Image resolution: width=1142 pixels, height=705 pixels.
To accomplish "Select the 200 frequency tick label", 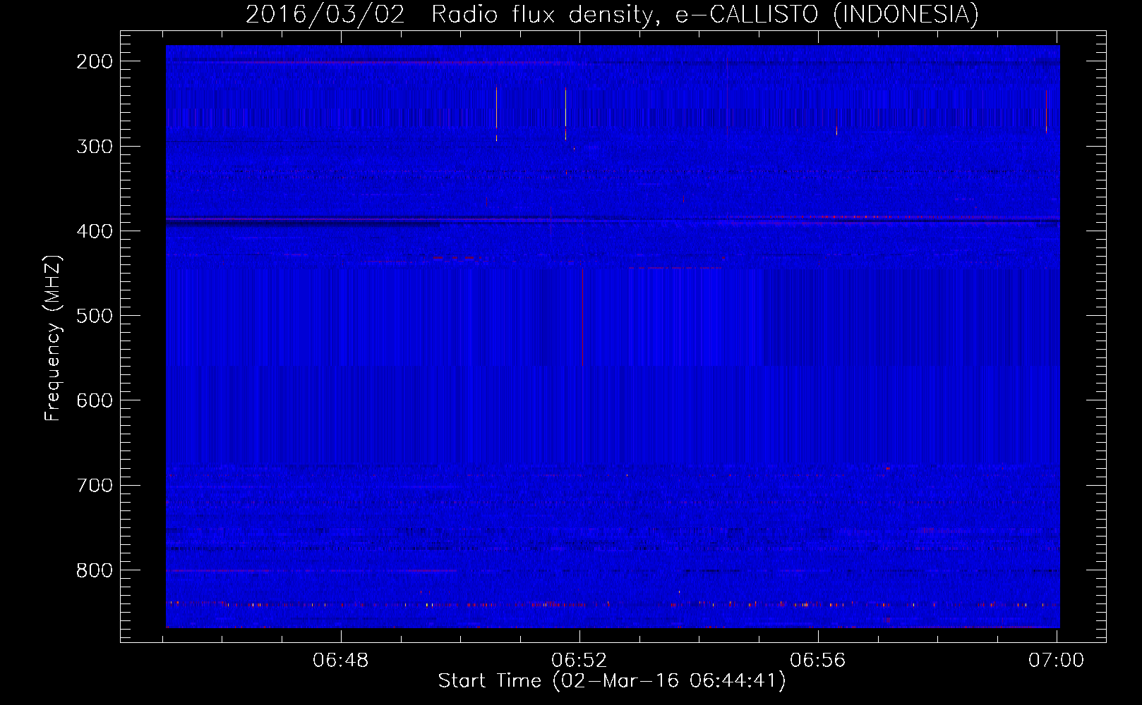I will (x=95, y=61).
